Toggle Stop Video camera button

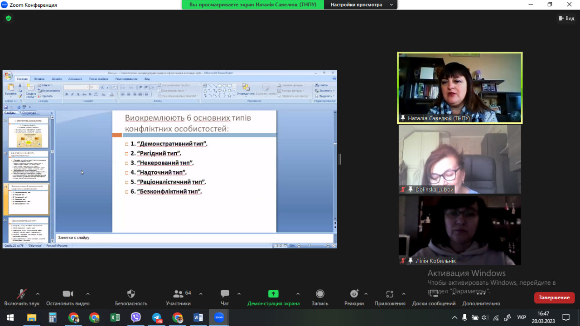pos(68,294)
